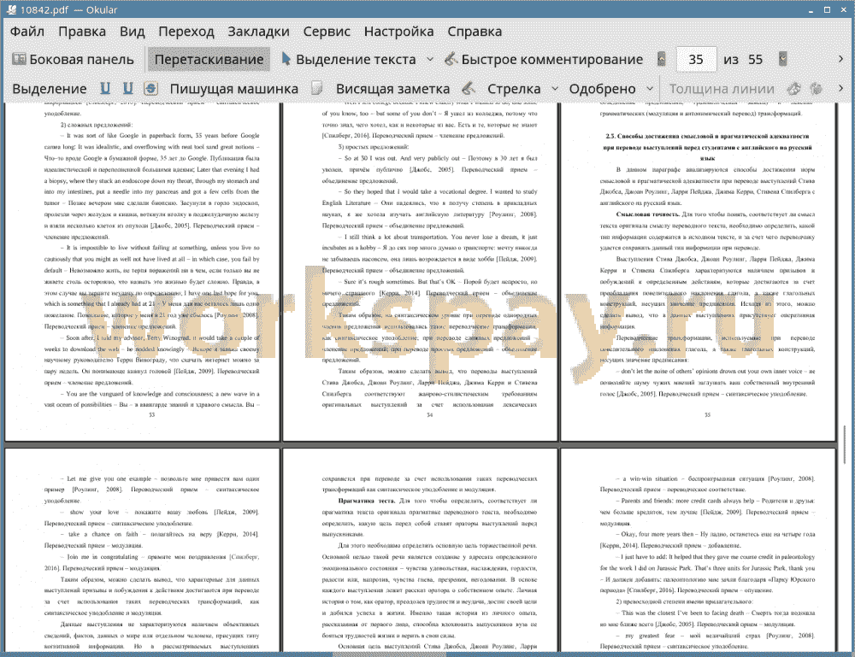Click the page number field 35
This screenshot has width=855, height=657.
point(696,60)
